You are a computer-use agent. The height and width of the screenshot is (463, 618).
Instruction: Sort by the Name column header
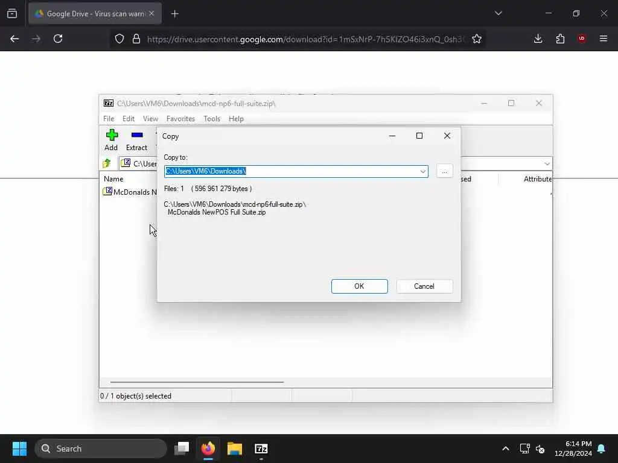pos(113,178)
